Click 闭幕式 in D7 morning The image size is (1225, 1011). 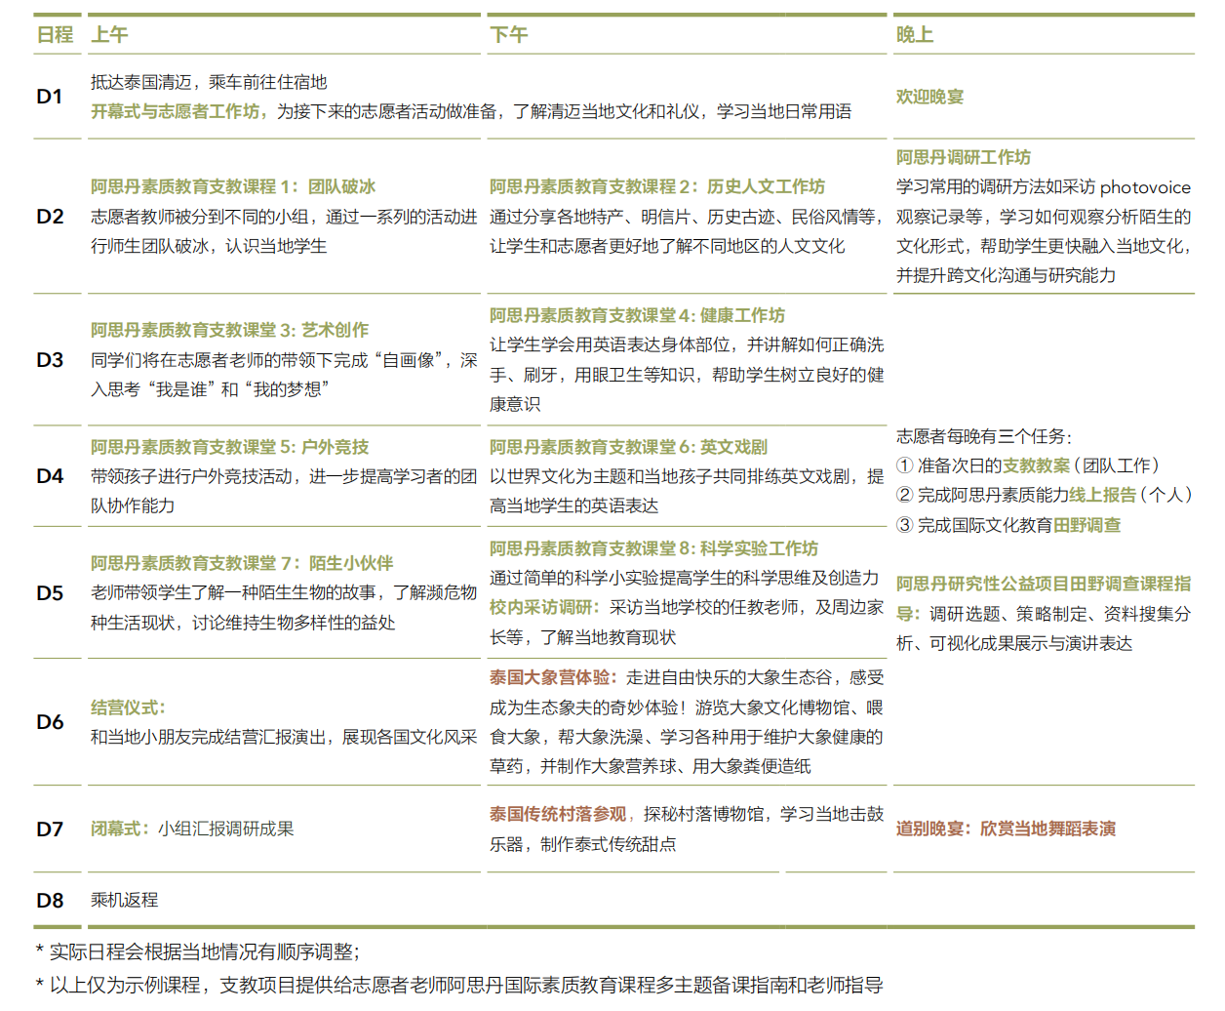click(120, 829)
